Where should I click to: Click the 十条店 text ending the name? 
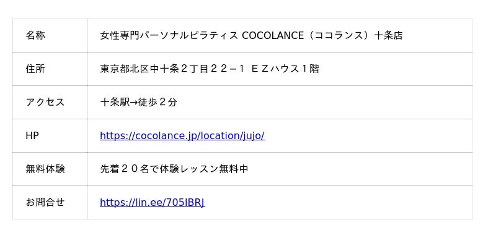[389, 35]
